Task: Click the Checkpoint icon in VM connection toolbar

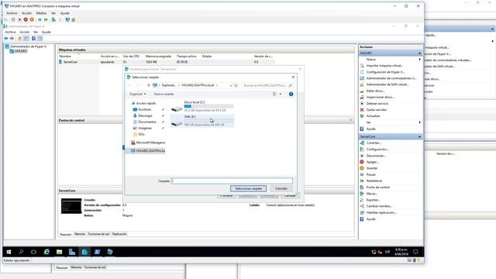Action: (x=53, y=19)
